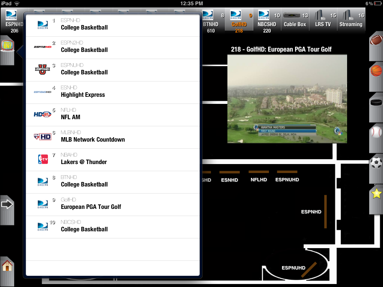Tap the MLB HD logo in the list
The height and width of the screenshot is (287, 383).
click(x=43, y=137)
